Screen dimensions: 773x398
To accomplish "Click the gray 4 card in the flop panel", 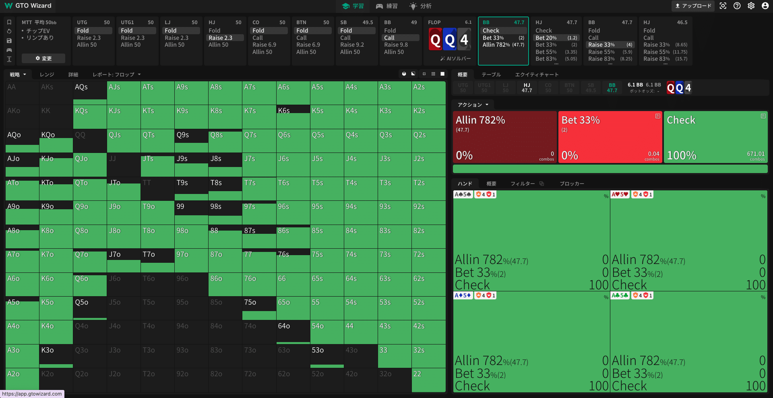I will pyautogui.click(x=464, y=39).
